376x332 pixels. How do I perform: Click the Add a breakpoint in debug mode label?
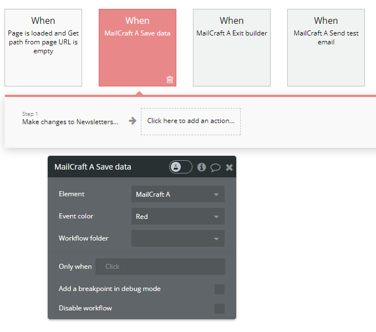point(110,289)
